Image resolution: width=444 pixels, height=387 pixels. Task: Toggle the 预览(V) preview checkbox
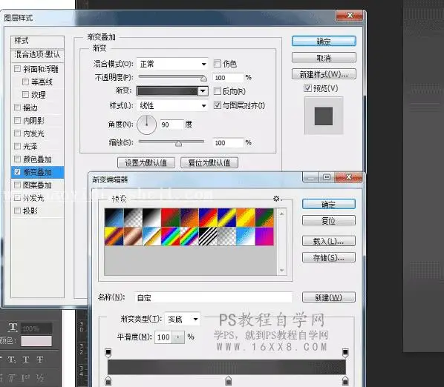307,88
